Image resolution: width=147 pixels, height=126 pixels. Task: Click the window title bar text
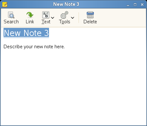coord(66,4)
